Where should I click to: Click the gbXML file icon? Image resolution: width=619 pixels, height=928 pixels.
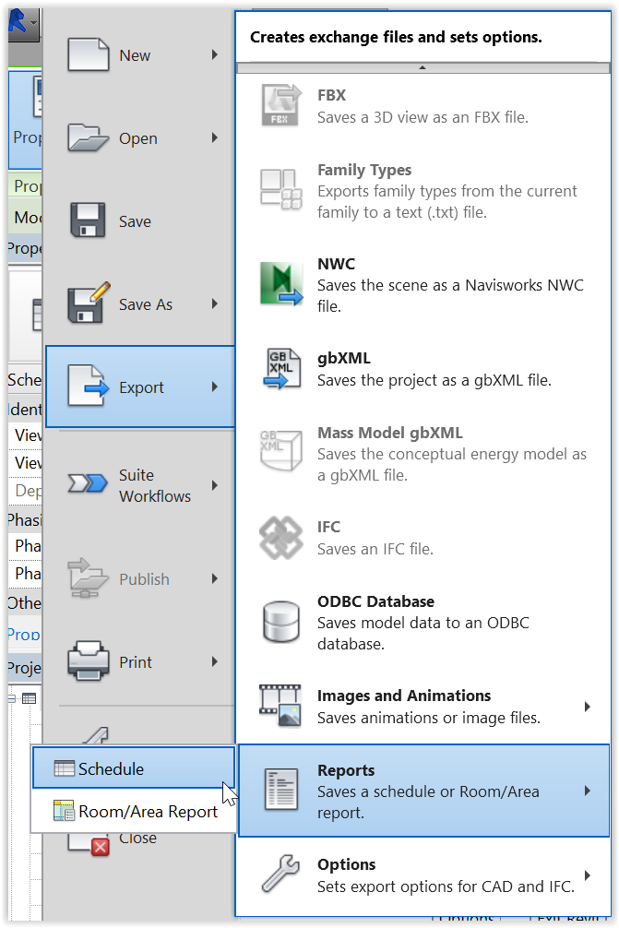pyautogui.click(x=281, y=368)
